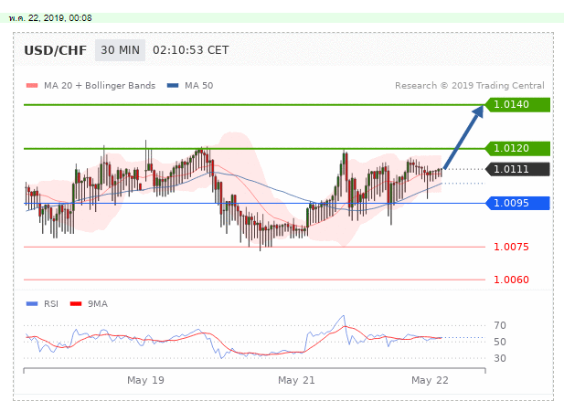Click the RSI legend label text
This screenshot has width=564, height=412.
[x=51, y=304]
